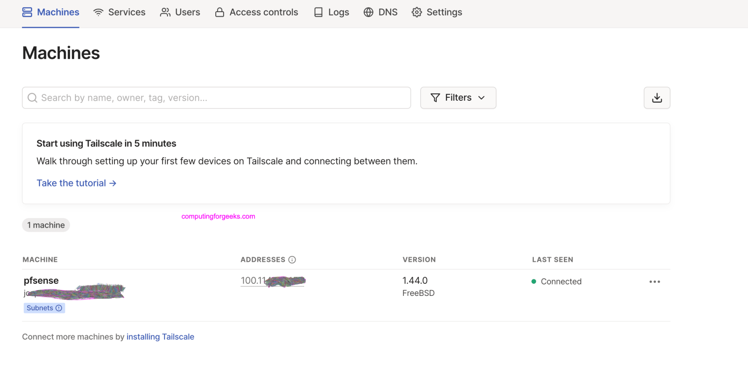The height and width of the screenshot is (365, 748).
Task: Follow the Take the tutorial link
Action: coord(71,183)
